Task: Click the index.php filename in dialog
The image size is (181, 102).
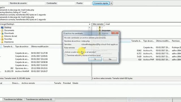Action: pyautogui.click(x=85, y=41)
